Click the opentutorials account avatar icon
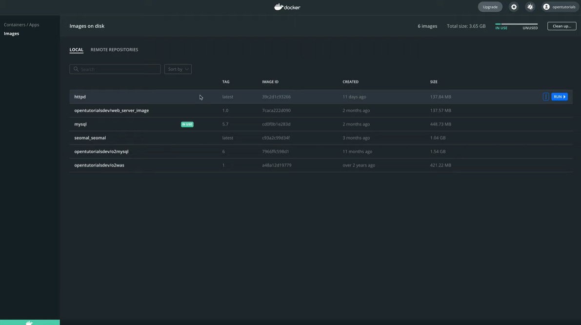This screenshot has width=581, height=325. (x=546, y=7)
